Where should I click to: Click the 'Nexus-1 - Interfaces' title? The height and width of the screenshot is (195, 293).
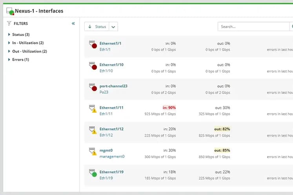click(x=39, y=11)
